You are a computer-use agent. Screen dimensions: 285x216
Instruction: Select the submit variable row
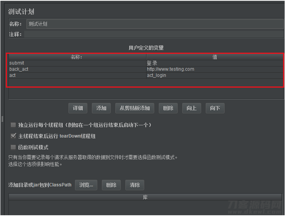pos(146,63)
